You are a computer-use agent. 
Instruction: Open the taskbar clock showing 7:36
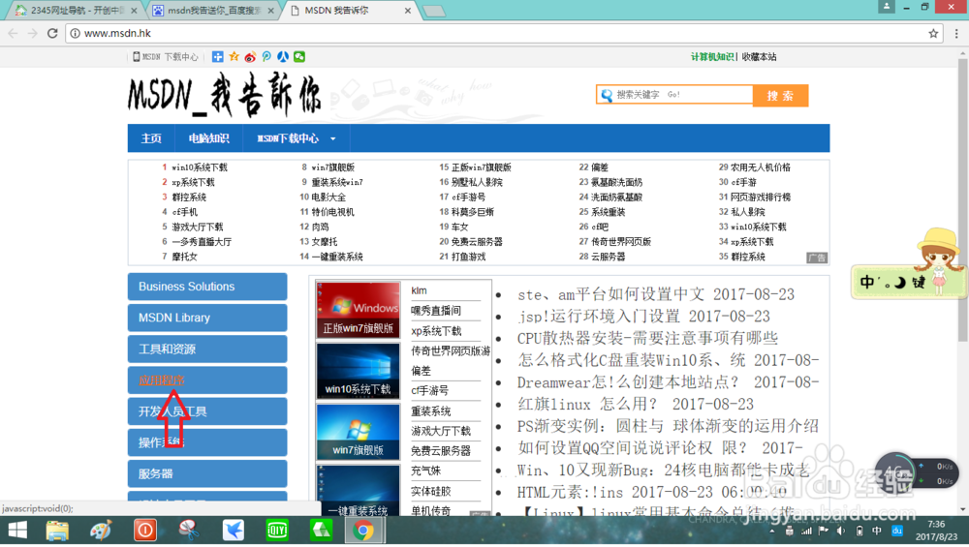(x=936, y=531)
